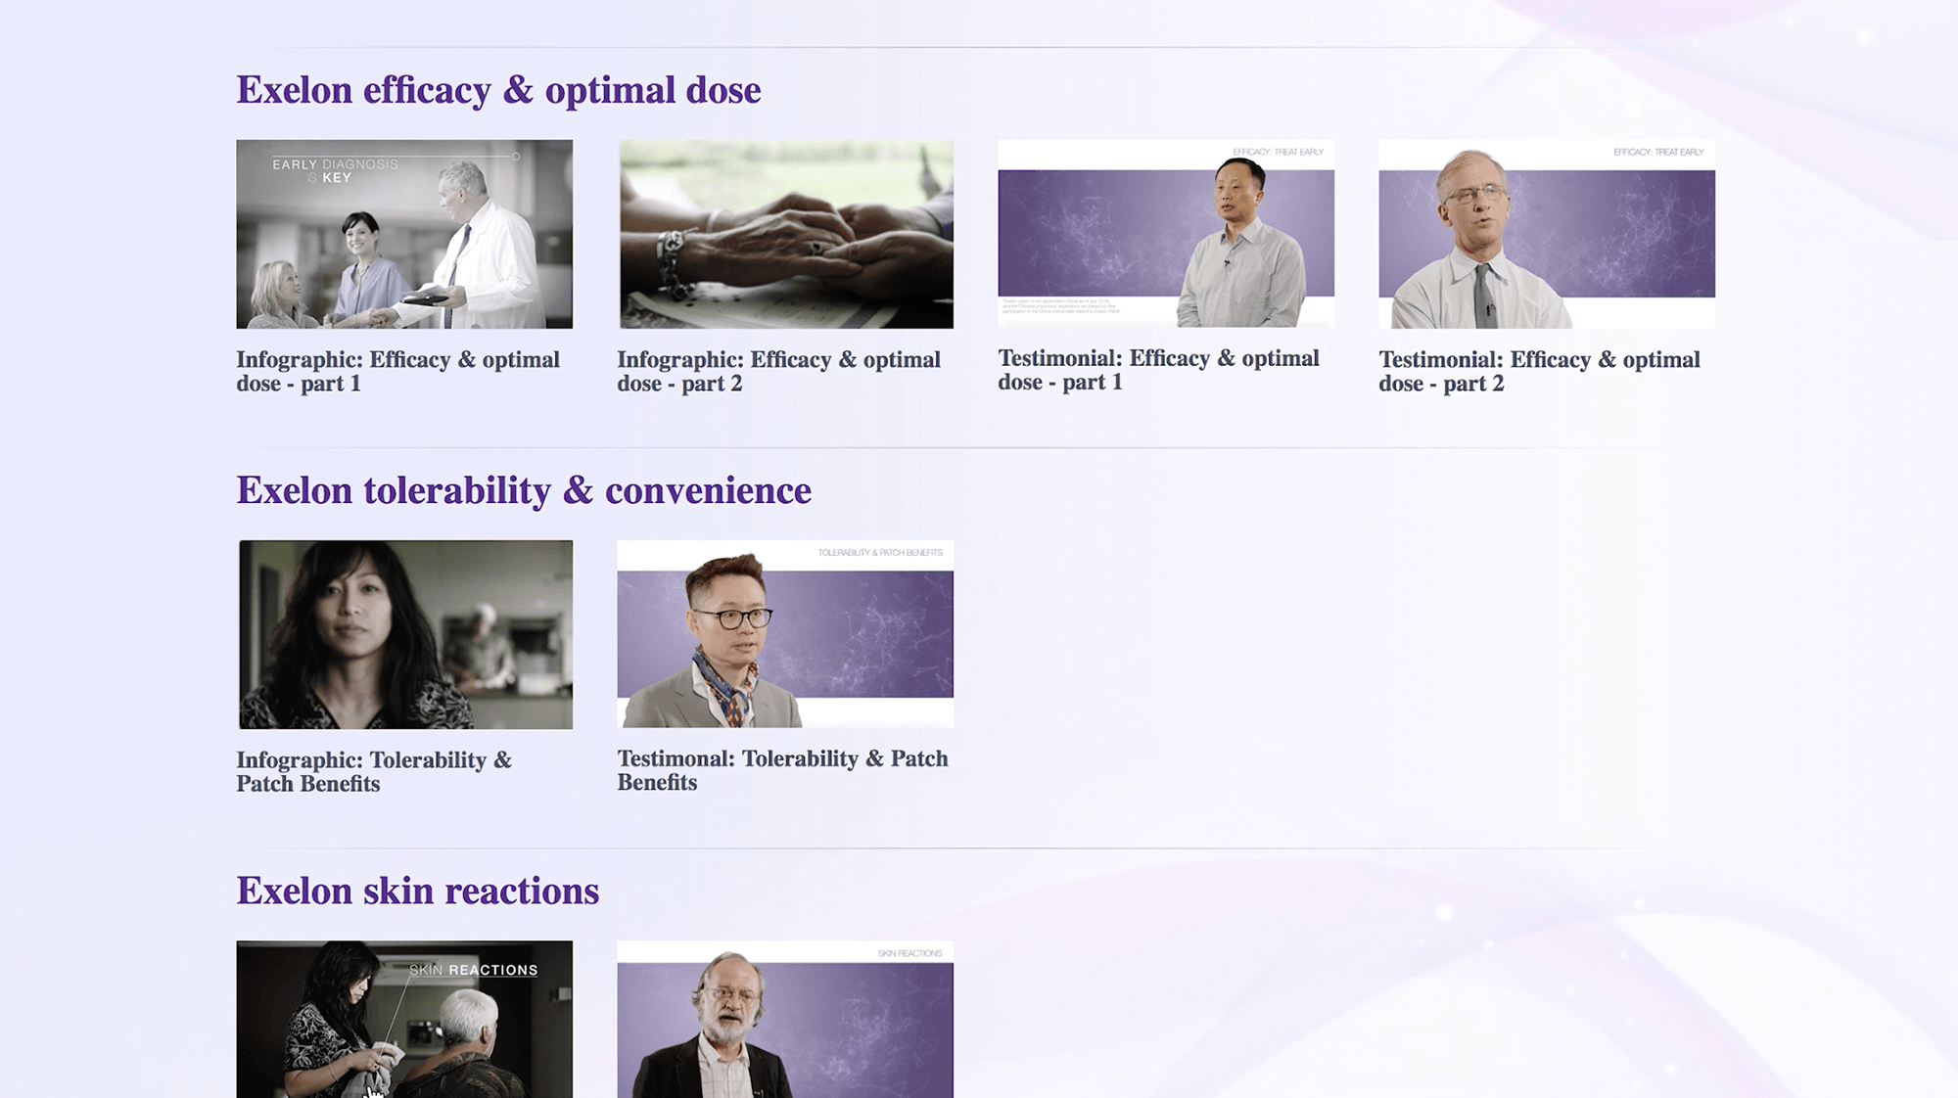Play the Skin Reactions testimonial video thumbnail
The image size is (1958, 1098).
point(785,1020)
